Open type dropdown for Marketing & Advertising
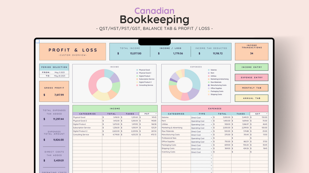309x173 pixels. click(211, 128)
